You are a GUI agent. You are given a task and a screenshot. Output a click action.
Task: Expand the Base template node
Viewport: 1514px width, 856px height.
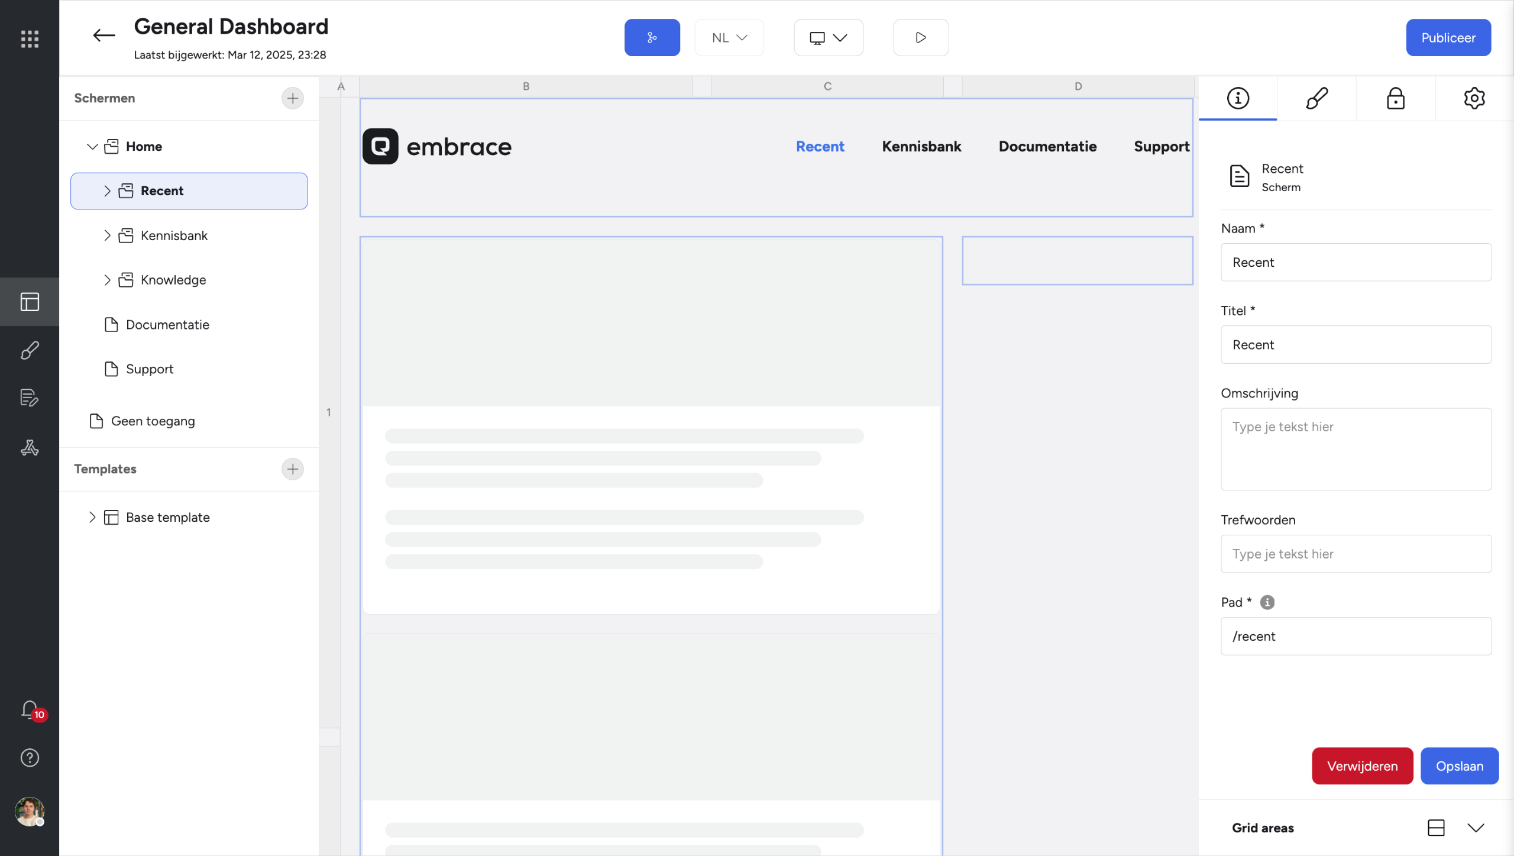(92, 518)
